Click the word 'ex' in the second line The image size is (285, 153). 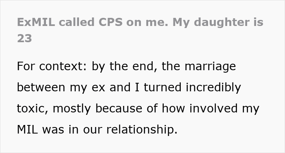point(99,88)
